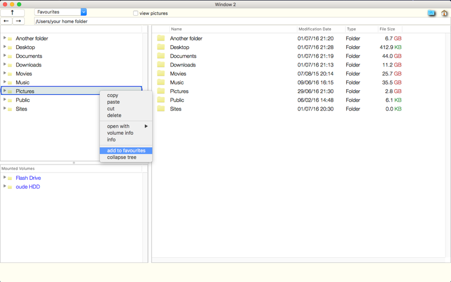Image resolution: width=451 pixels, height=282 pixels.
Task: Select volume info in context menu
Action: 126,133
